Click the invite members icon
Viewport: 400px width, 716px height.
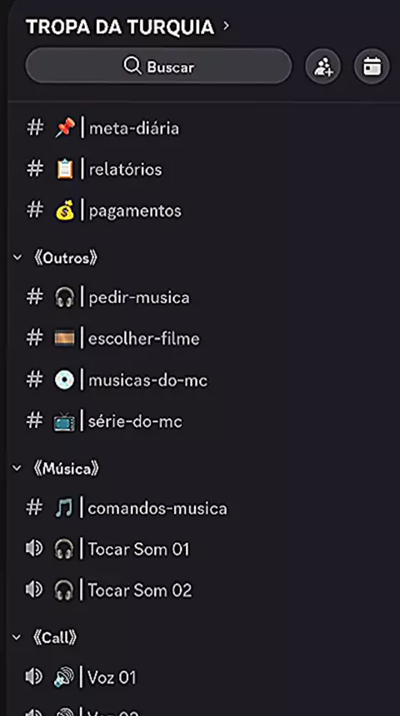pyautogui.click(x=323, y=67)
